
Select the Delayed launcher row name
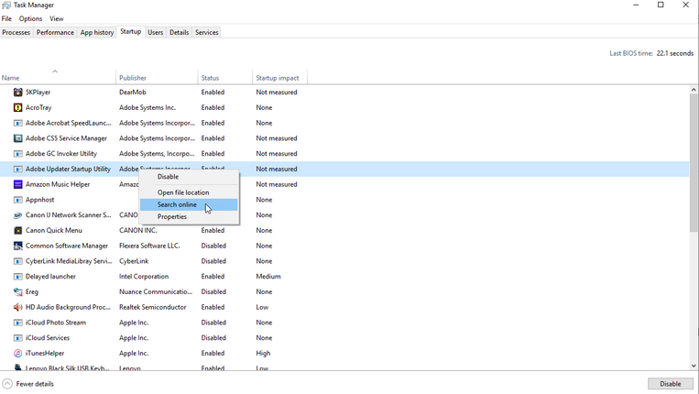point(50,277)
